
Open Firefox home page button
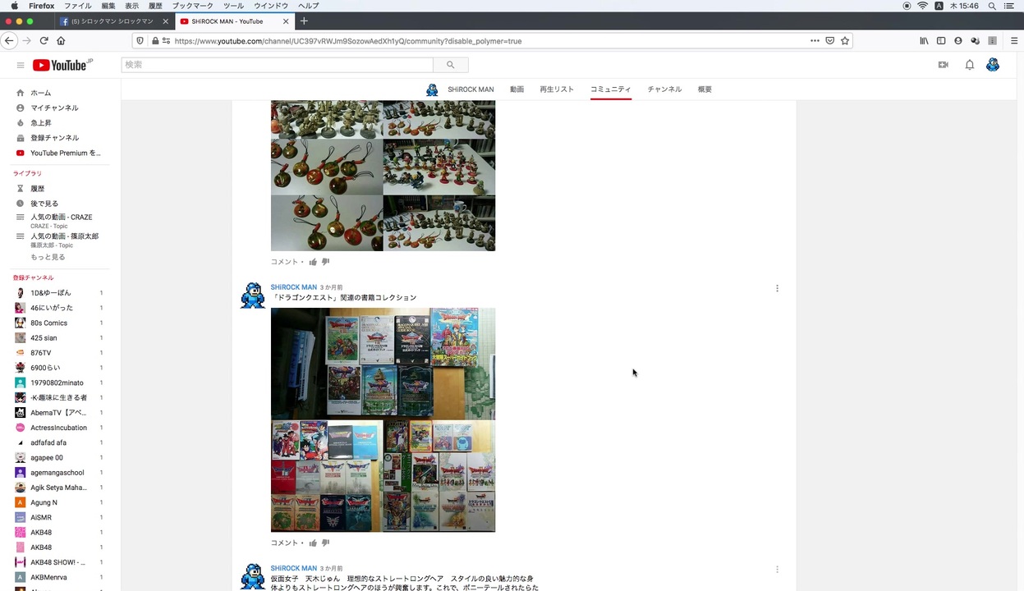61,40
